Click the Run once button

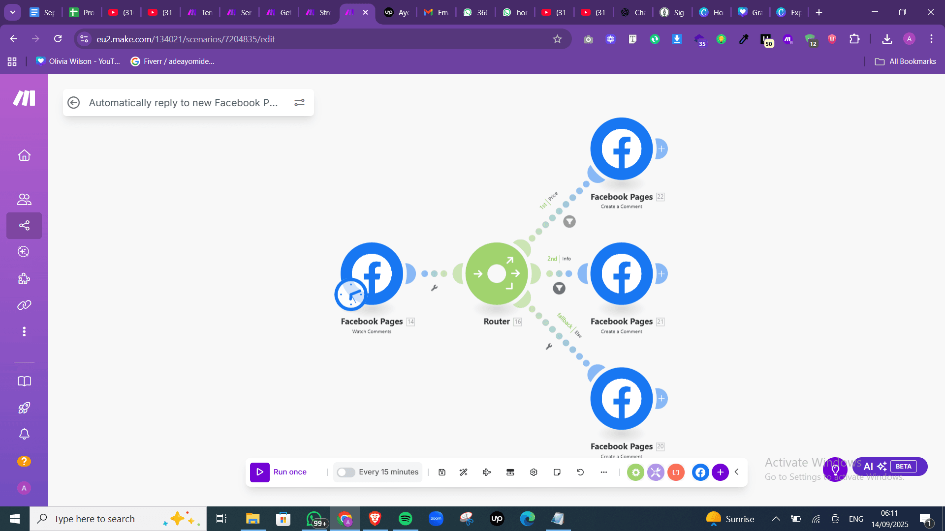tap(279, 472)
